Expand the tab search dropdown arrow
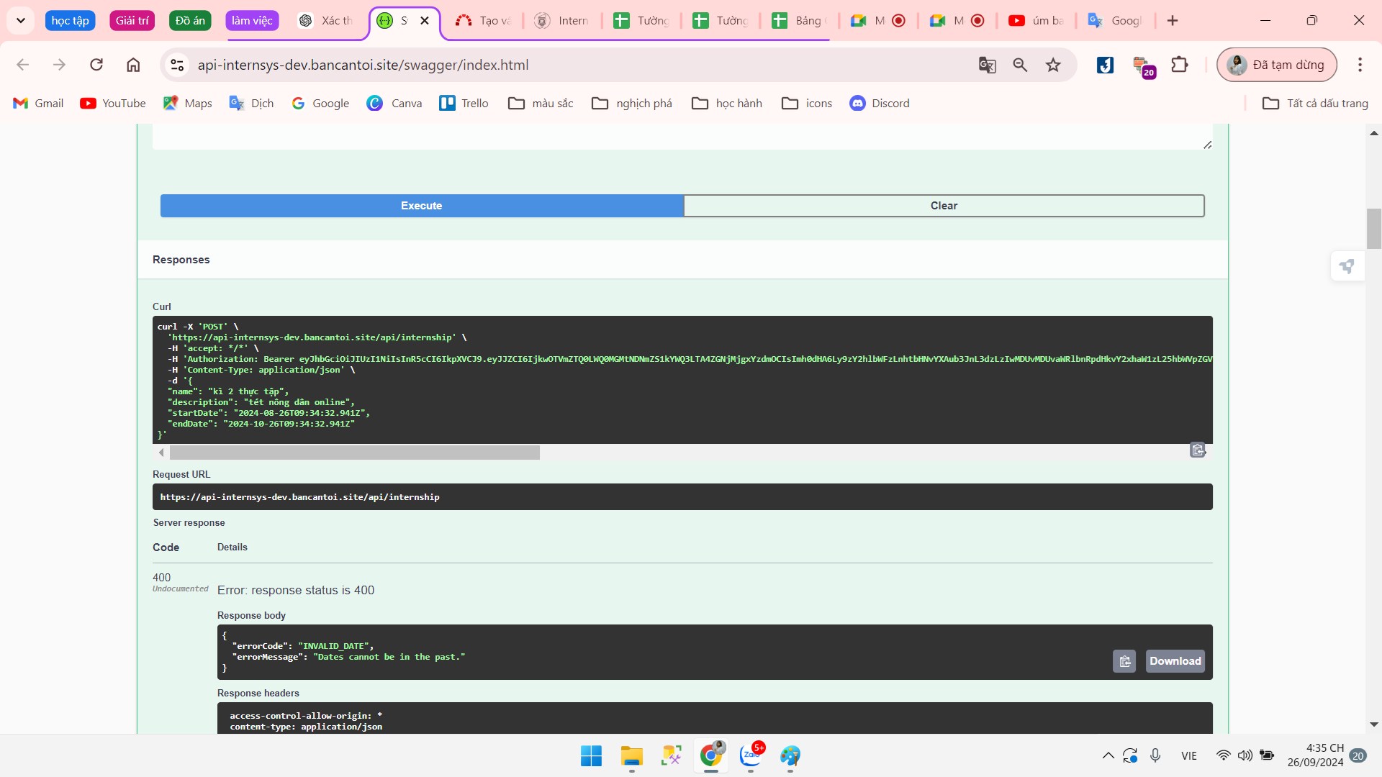The height and width of the screenshot is (777, 1382). 21,20
